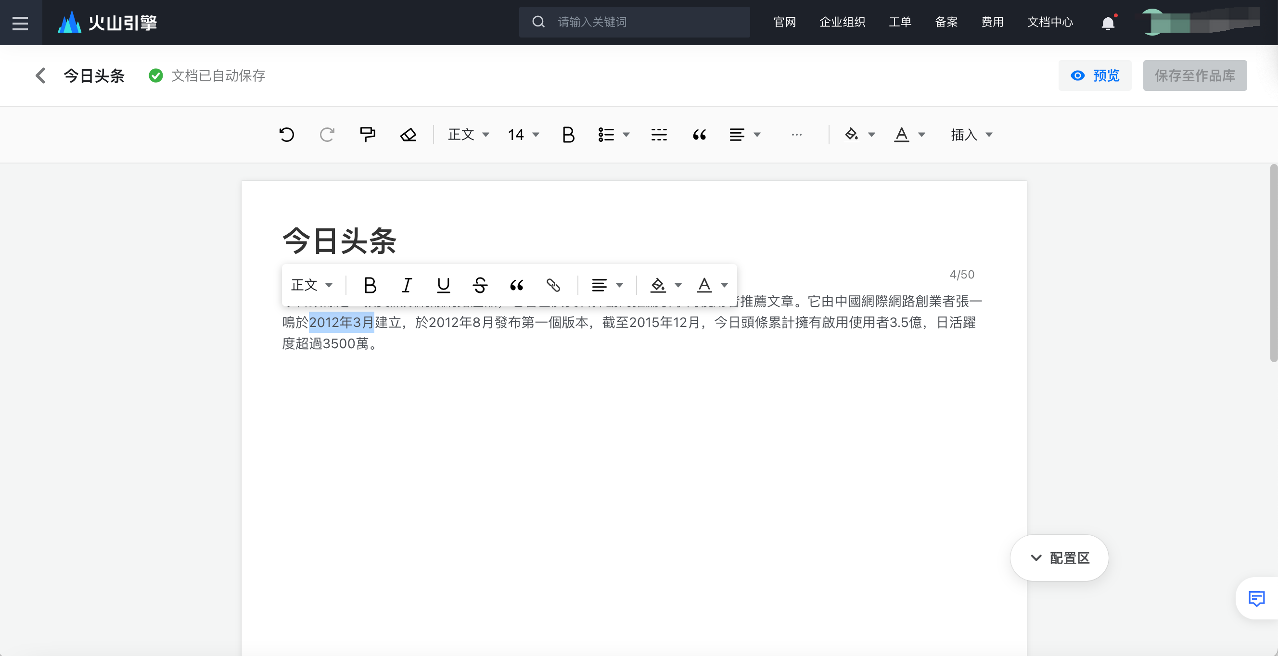
Task: Expand font color arrow in floating toolbar
Action: [724, 285]
